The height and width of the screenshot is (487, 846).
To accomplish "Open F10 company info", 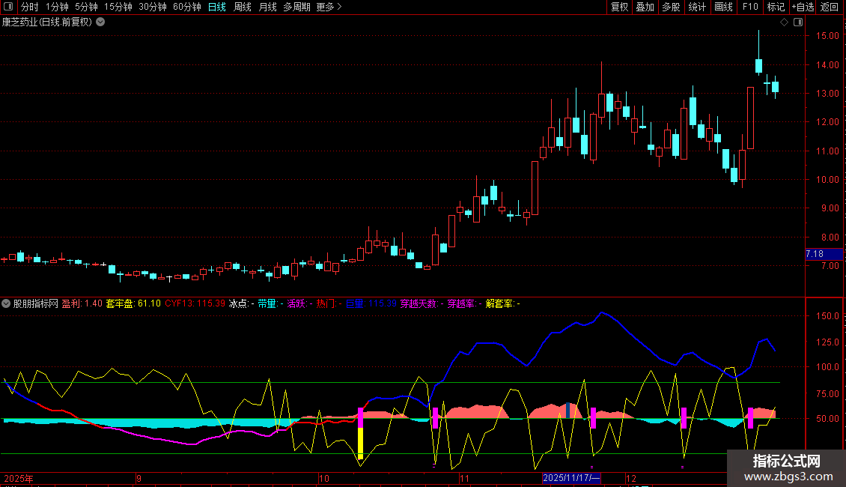I will [x=750, y=7].
